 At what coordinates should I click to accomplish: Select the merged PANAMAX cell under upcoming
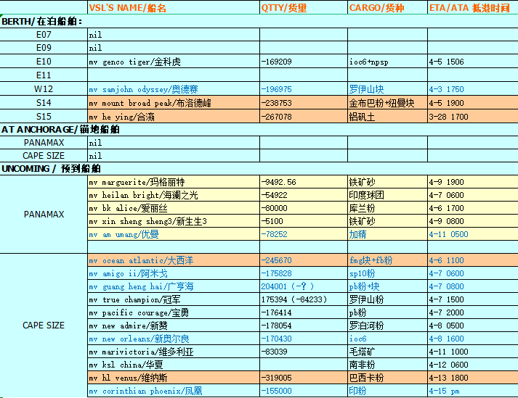[44, 215]
